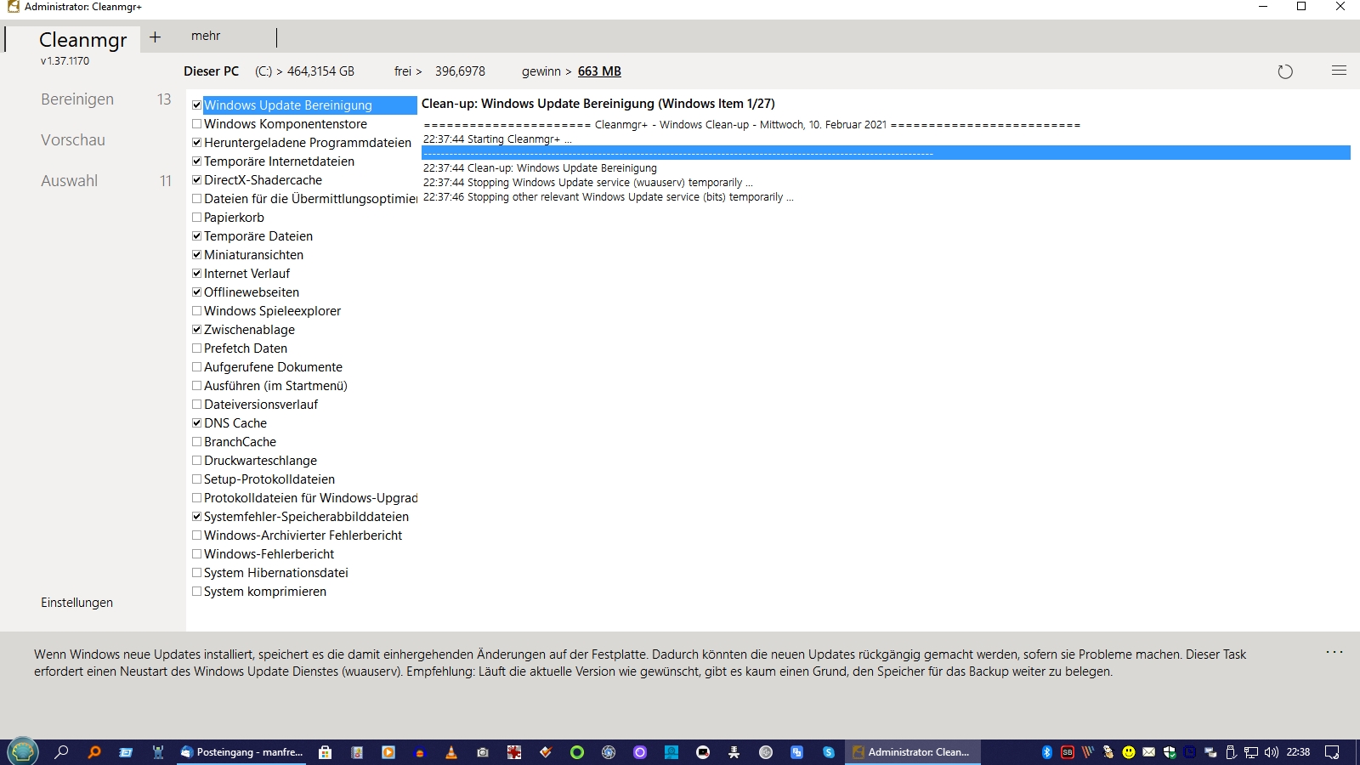Select System komprimieren list entry
Screen dimensions: 1360x765
coord(265,592)
